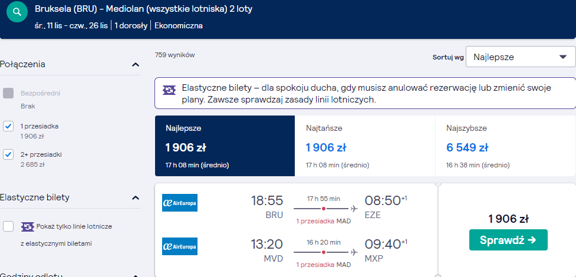Click the elastic ticket icon in banner
The width and height of the screenshot is (576, 277).
point(169,90)
